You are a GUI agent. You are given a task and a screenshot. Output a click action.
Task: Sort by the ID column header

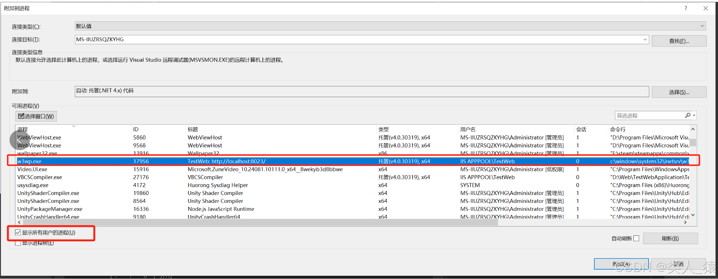[158, 129]
